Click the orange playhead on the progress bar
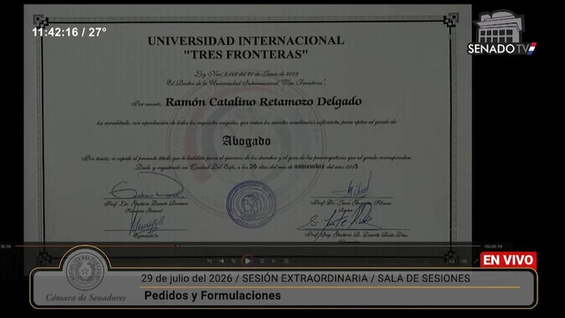This screenshot has width=565, height=318. click(178, 246)
